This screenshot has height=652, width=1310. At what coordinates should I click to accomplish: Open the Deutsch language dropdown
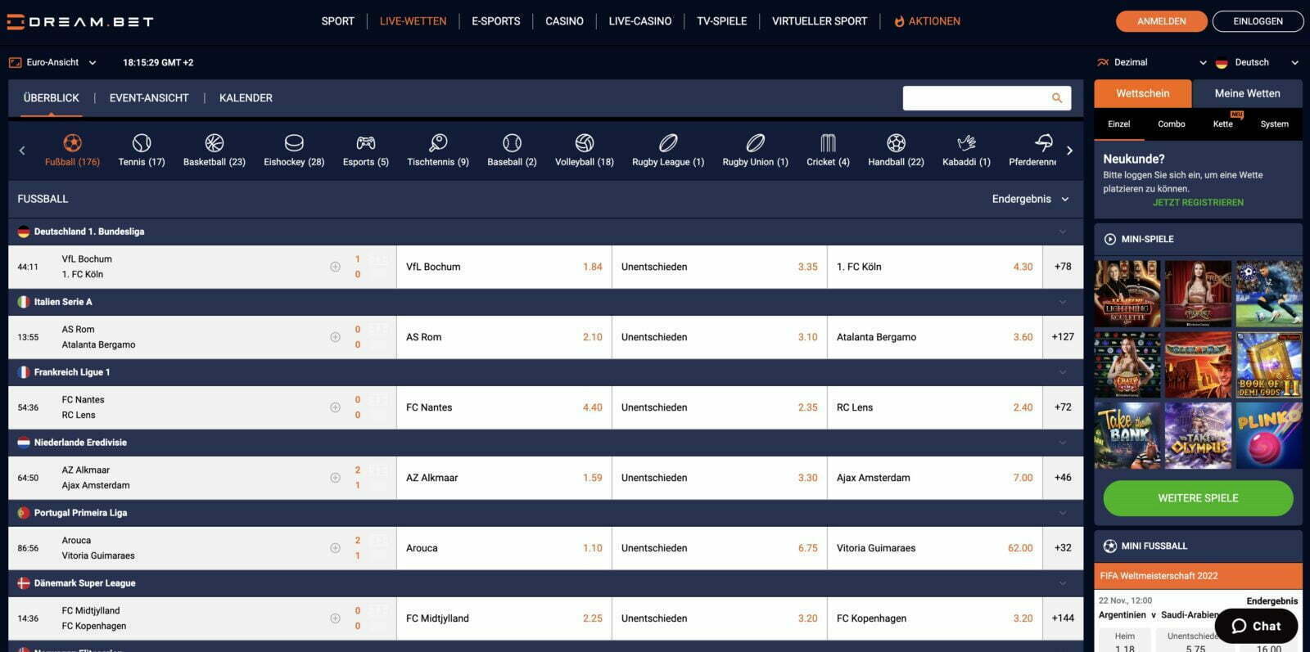1258,62
